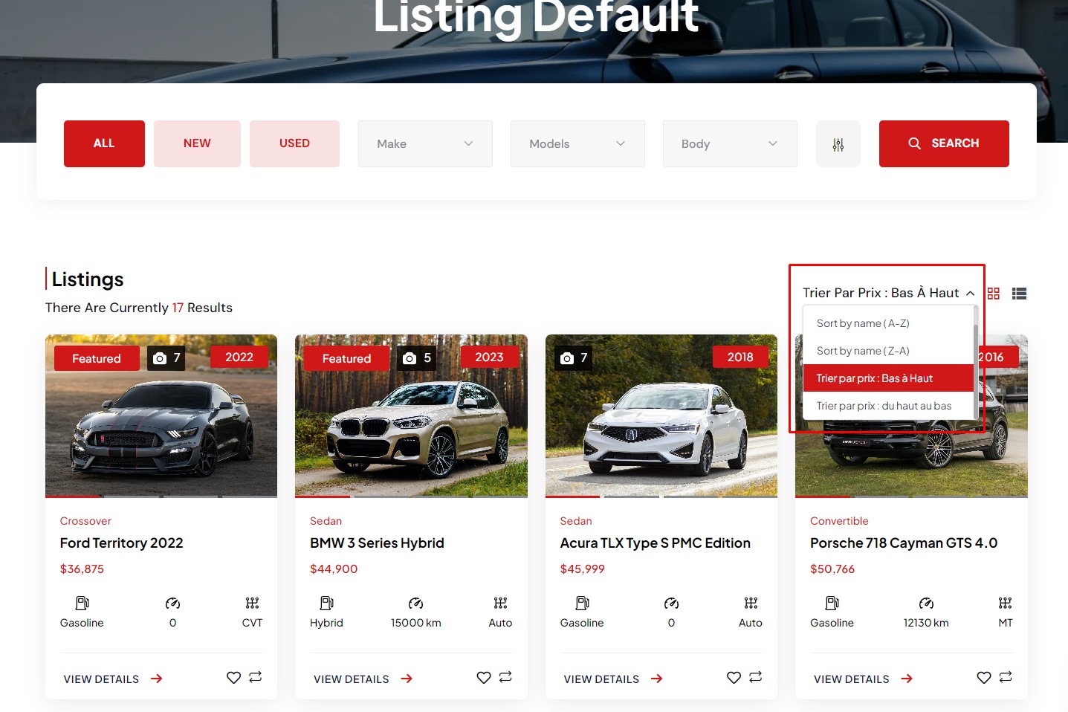Click the Featured badge on Ford Territory

[x=97, y=358]
